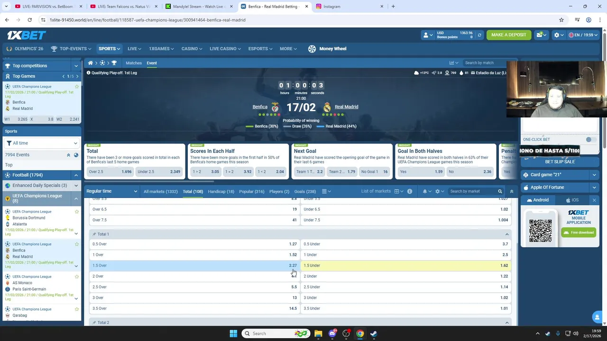
Task: Favorite the sidebar Benfica vs Real Madrid star
Action: (x=77, y=244)
